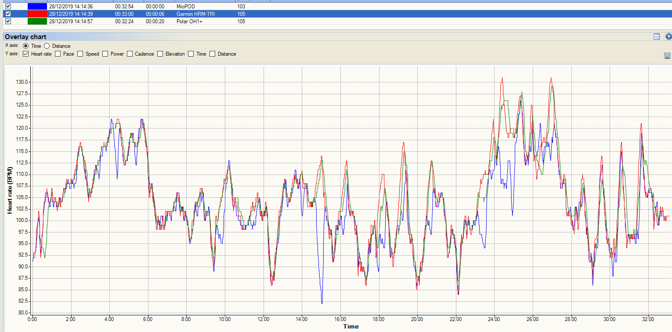
Task: Open the round blue dropdown arrow menu
Action: click(668, 37)
